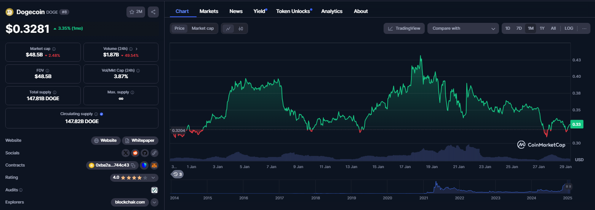
Task: Select the 7D time range
Action: coord(519,29)
